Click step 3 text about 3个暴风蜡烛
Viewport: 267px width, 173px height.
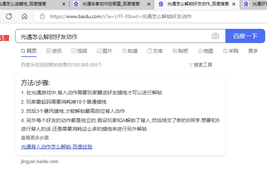click(73, 111)
